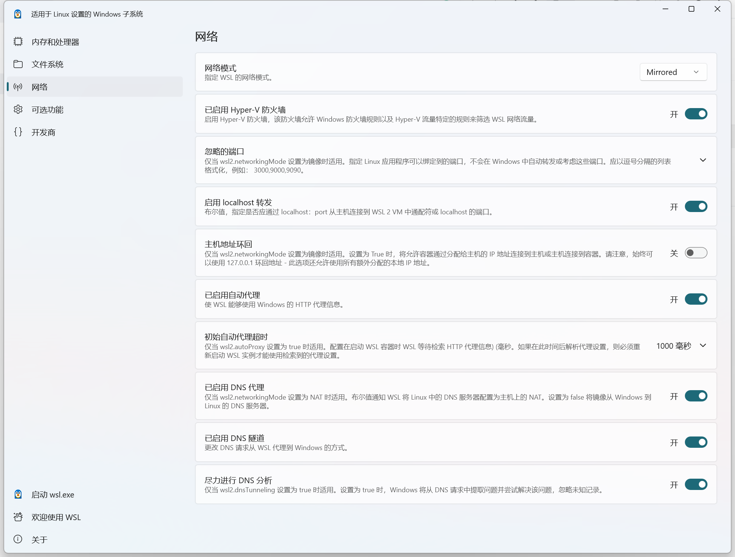Select 文件系统 in the navigation menu
735x557 pixels.
coord(47,64)
